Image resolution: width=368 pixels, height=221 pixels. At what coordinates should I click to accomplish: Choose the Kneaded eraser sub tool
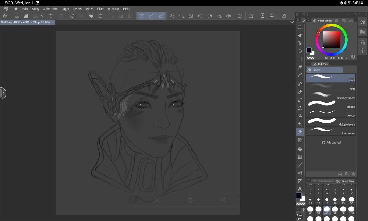[x=331, y=96]
